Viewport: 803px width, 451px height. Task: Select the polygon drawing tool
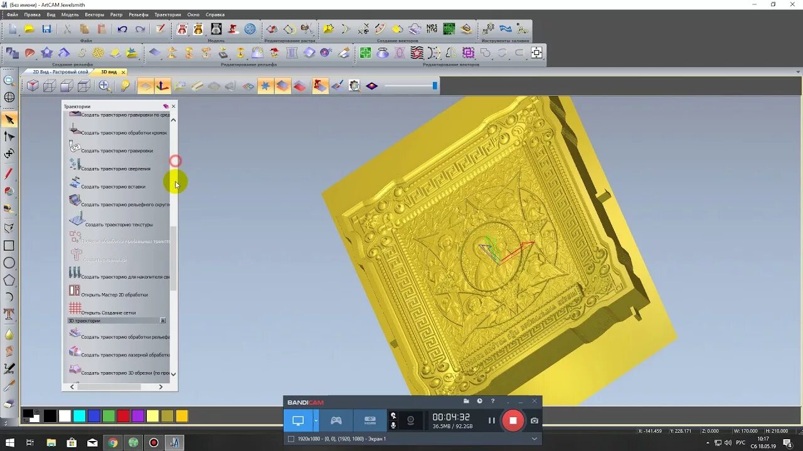coord(9,280)
